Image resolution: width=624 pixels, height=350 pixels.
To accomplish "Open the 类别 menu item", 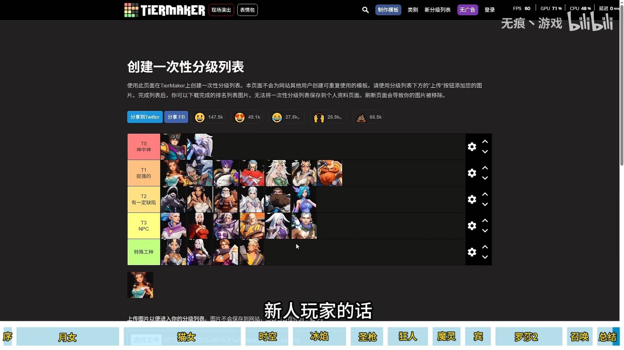I will (412, 10).
